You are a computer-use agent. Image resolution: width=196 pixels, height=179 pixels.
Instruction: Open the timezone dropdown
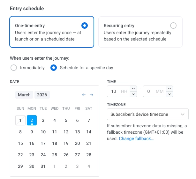(147, 114)
